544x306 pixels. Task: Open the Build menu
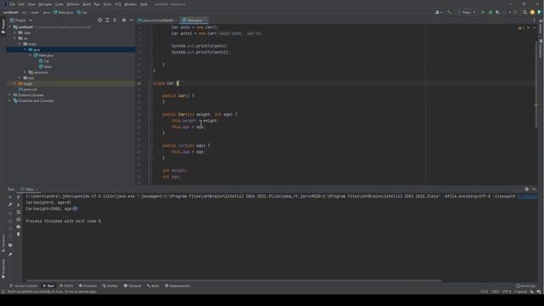pos(87,4)
